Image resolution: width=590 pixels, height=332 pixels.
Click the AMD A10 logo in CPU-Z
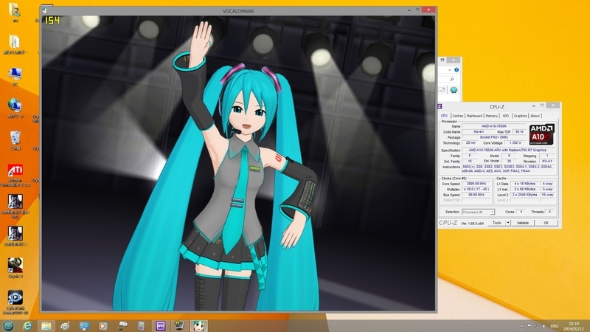coord(542,134)
